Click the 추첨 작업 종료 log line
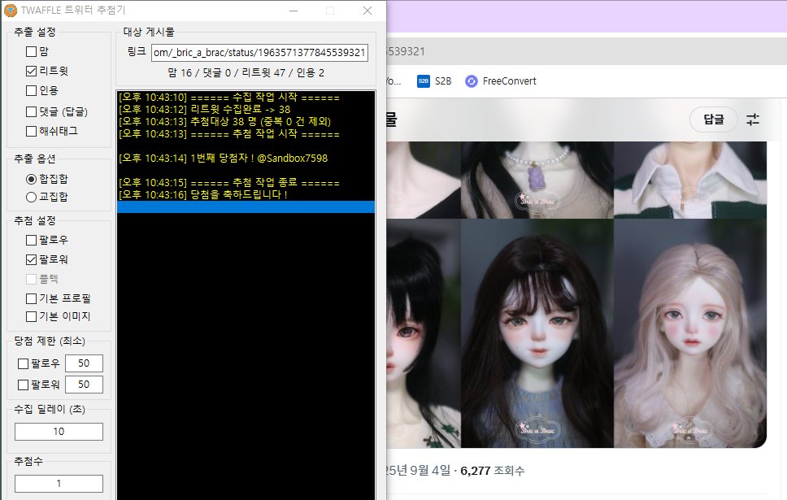The height and width of the screenshot is (500, 787). 229,182
